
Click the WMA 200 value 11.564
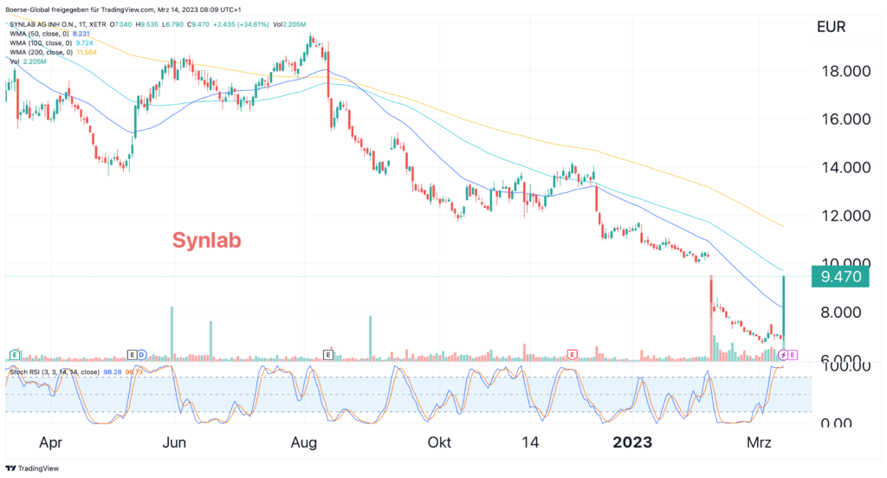87,52
